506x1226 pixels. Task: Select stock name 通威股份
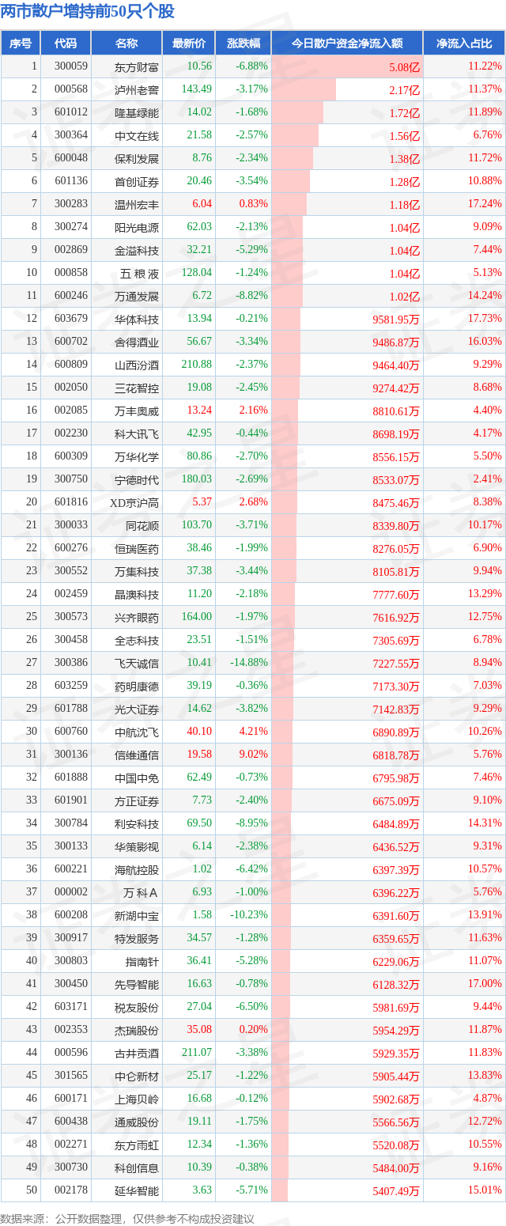click(137, 1122)
